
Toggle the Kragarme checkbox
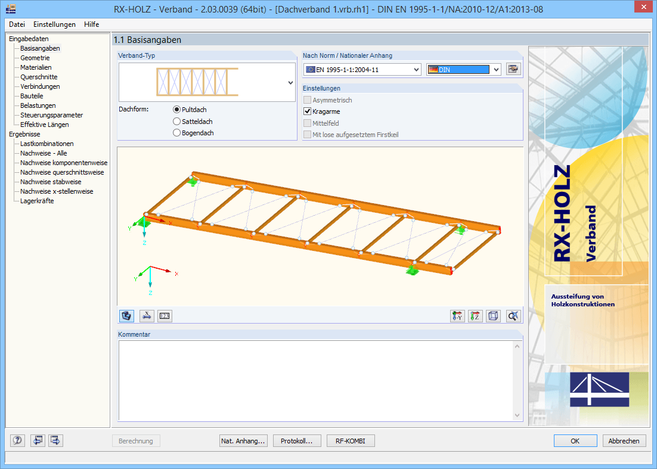pyautogui.click(x=307, y=111)
